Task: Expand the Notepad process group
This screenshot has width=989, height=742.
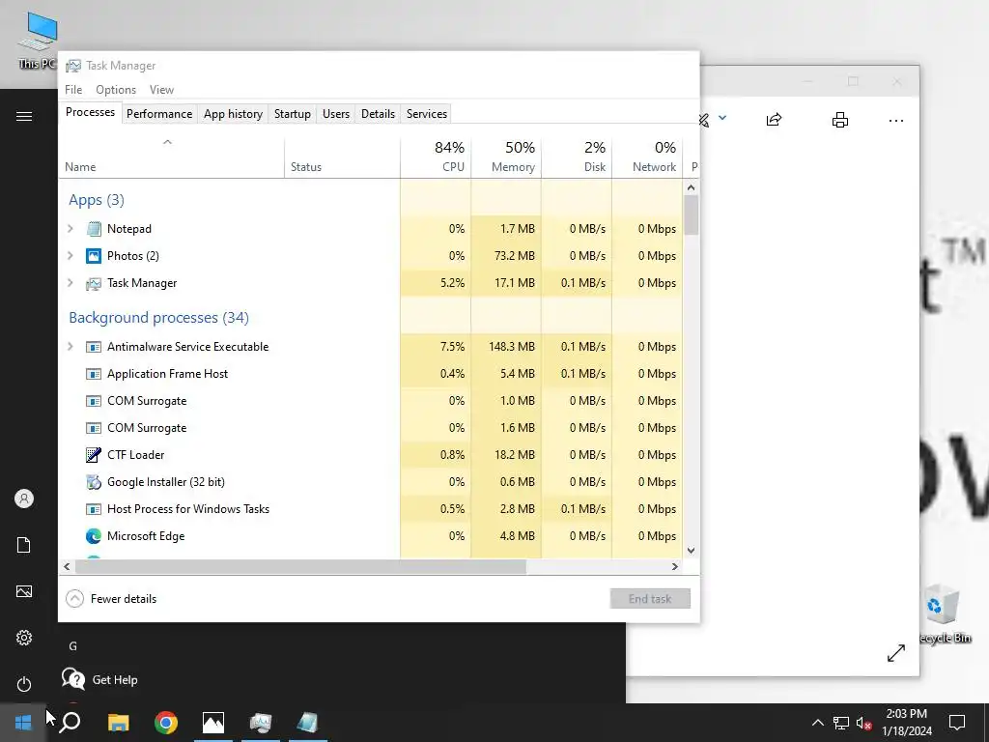Action: point(71,229)
